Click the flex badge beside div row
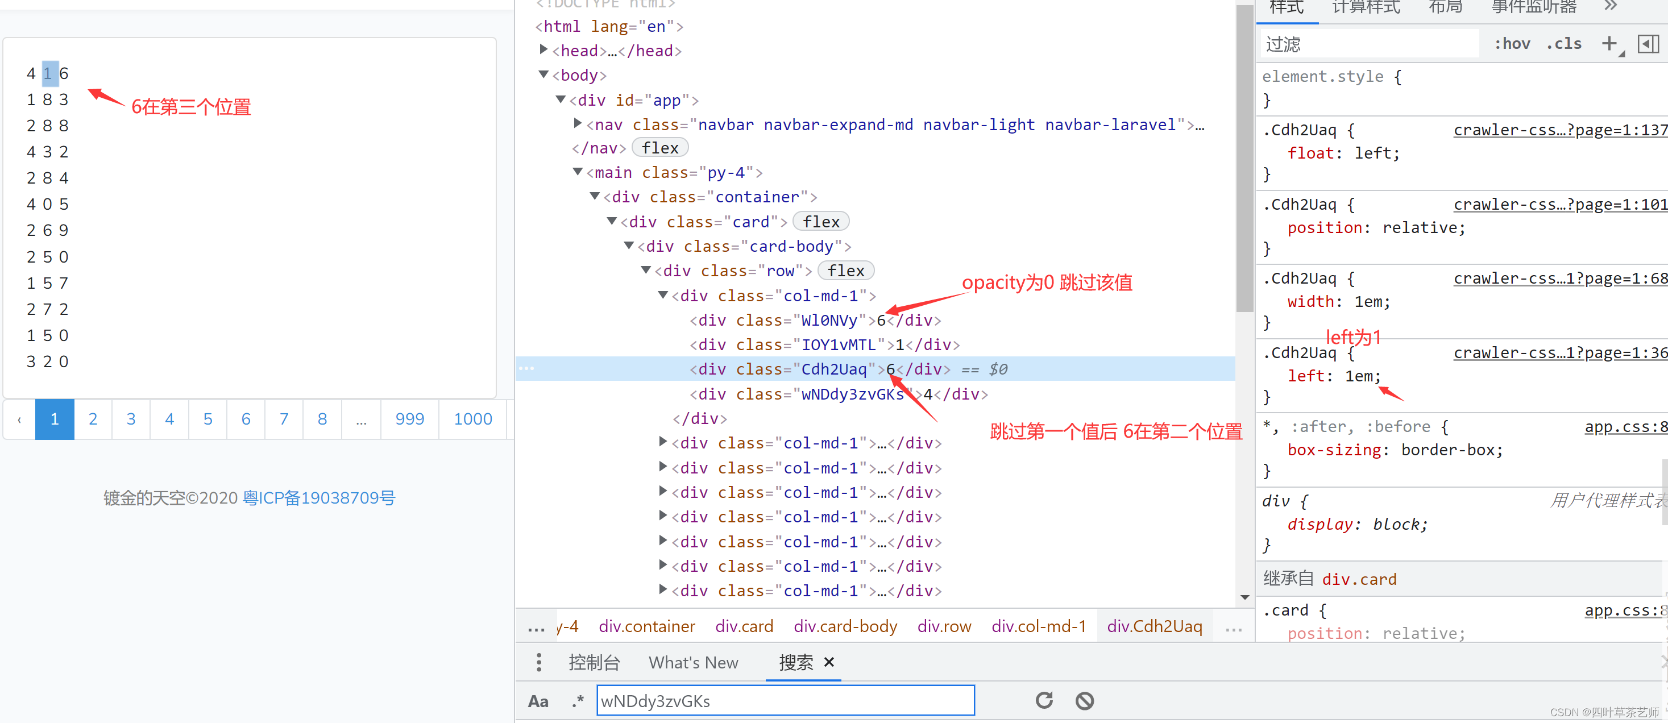The width and height of the screenshot is (1668, 723). point(846,271)
